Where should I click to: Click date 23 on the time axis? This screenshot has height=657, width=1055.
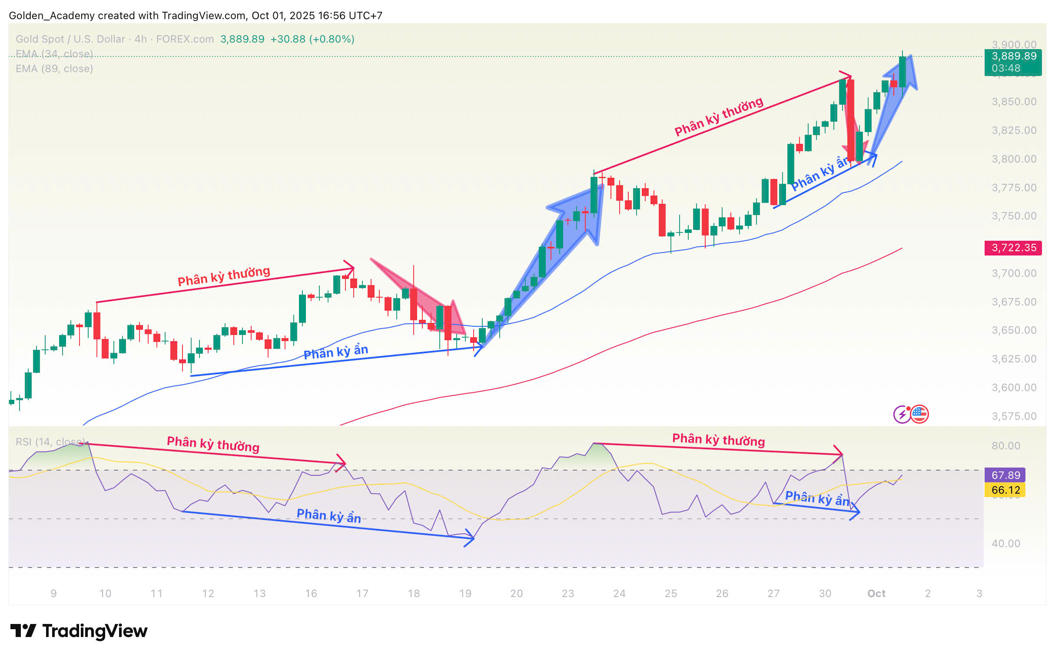tap(567, 593)
